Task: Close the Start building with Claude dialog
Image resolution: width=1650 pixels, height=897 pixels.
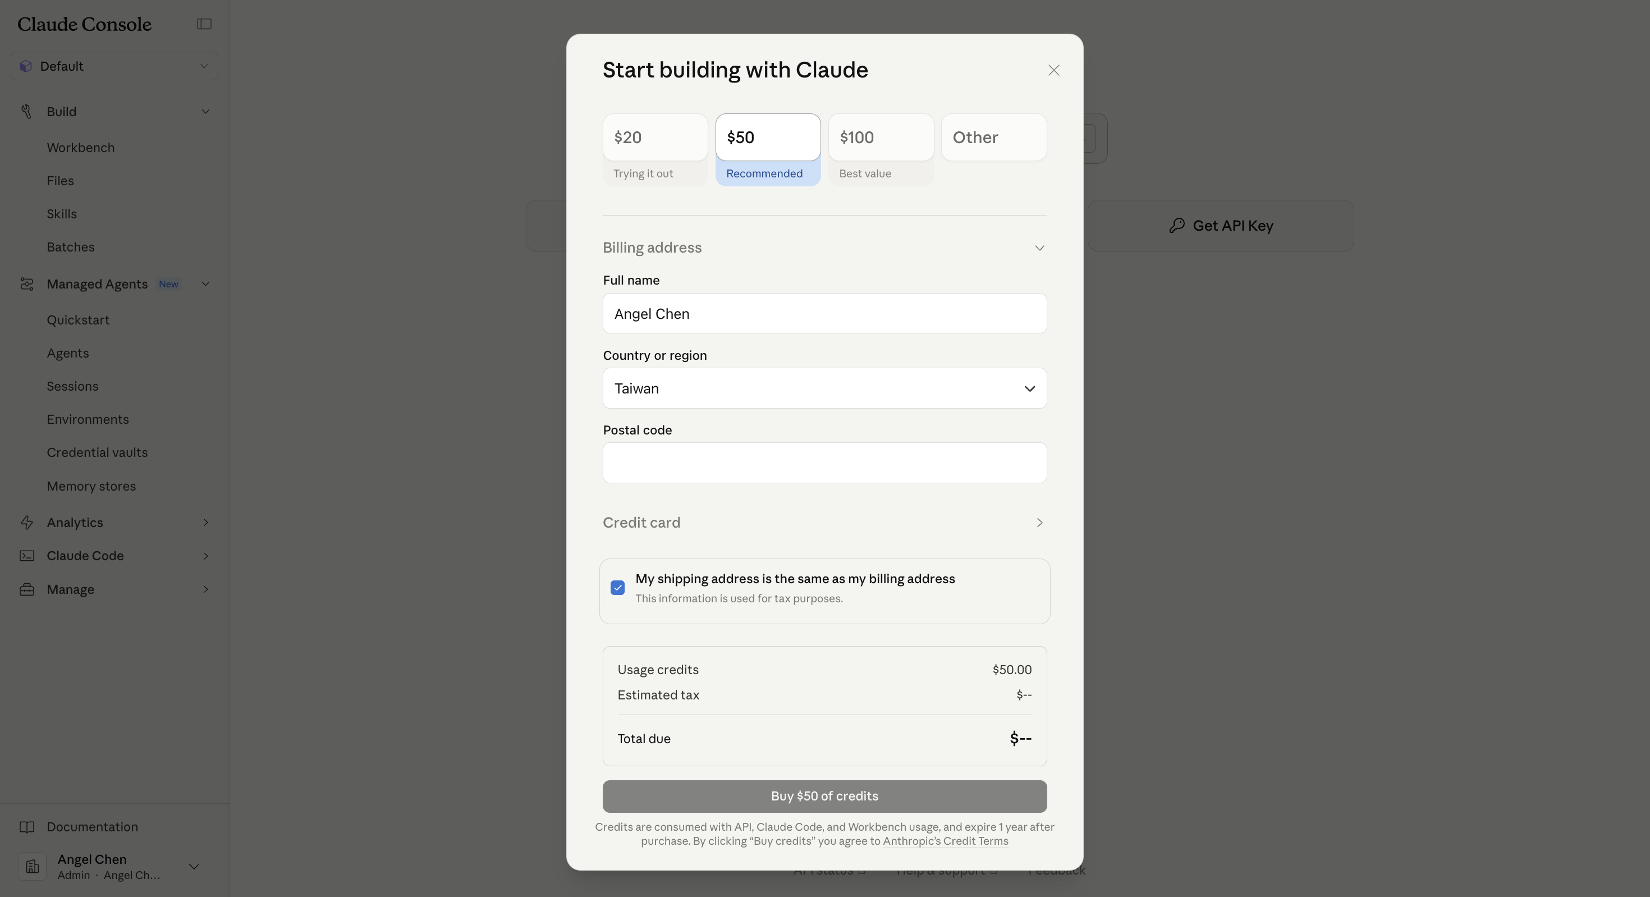Action: (x=1053, y=70)
